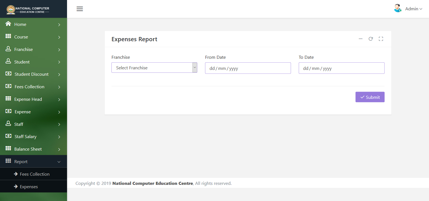Click the Submit button
Viewport: 429px width, 201px height.
tap(370, 97)
